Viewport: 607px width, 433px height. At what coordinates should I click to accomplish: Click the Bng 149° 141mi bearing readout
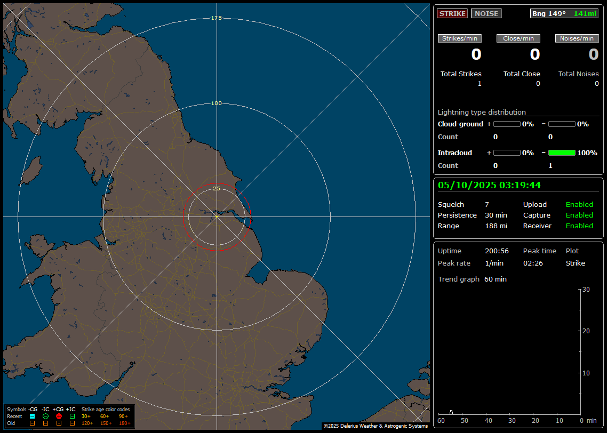pos(564,14)
